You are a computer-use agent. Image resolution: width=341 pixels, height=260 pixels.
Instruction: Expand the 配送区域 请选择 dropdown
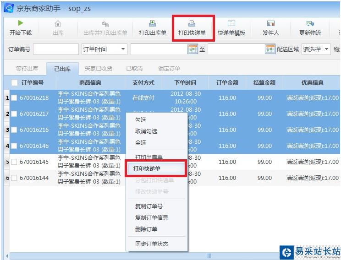(x=326, y=49)
